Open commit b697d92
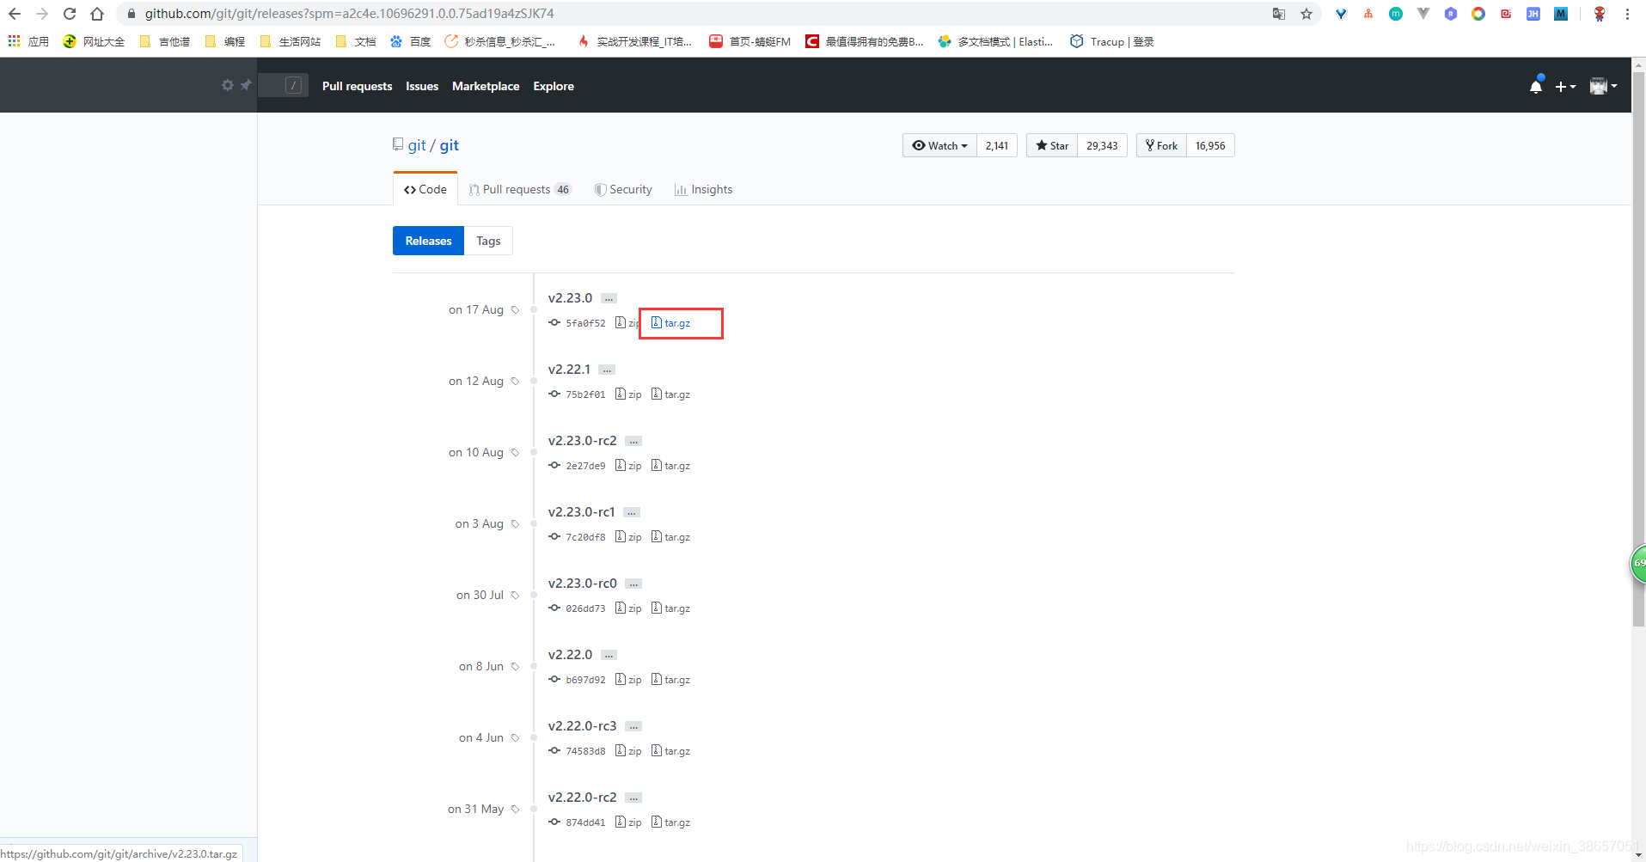Image resolution: width=1646 pixels, height=862 pixels. [x=585, y=680]
